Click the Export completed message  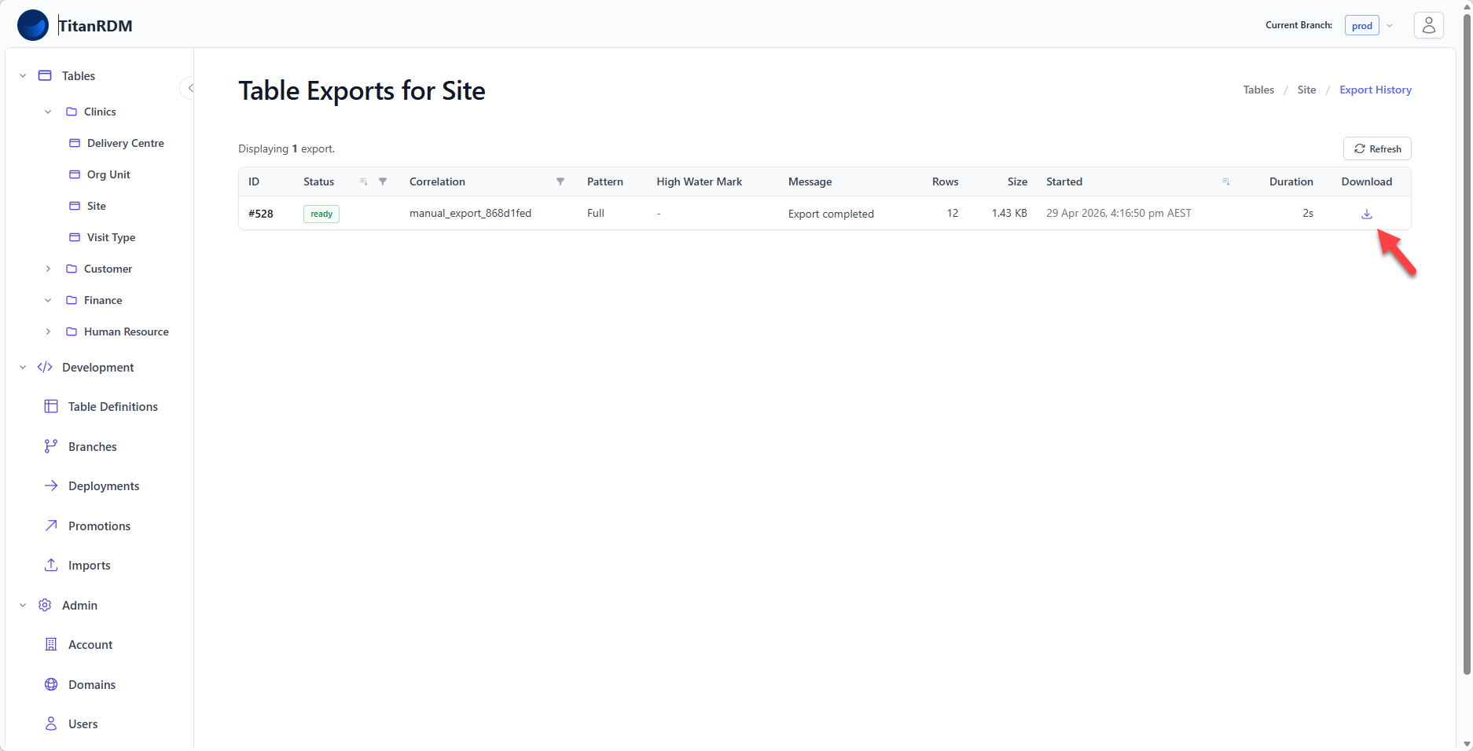coord(831,214)
